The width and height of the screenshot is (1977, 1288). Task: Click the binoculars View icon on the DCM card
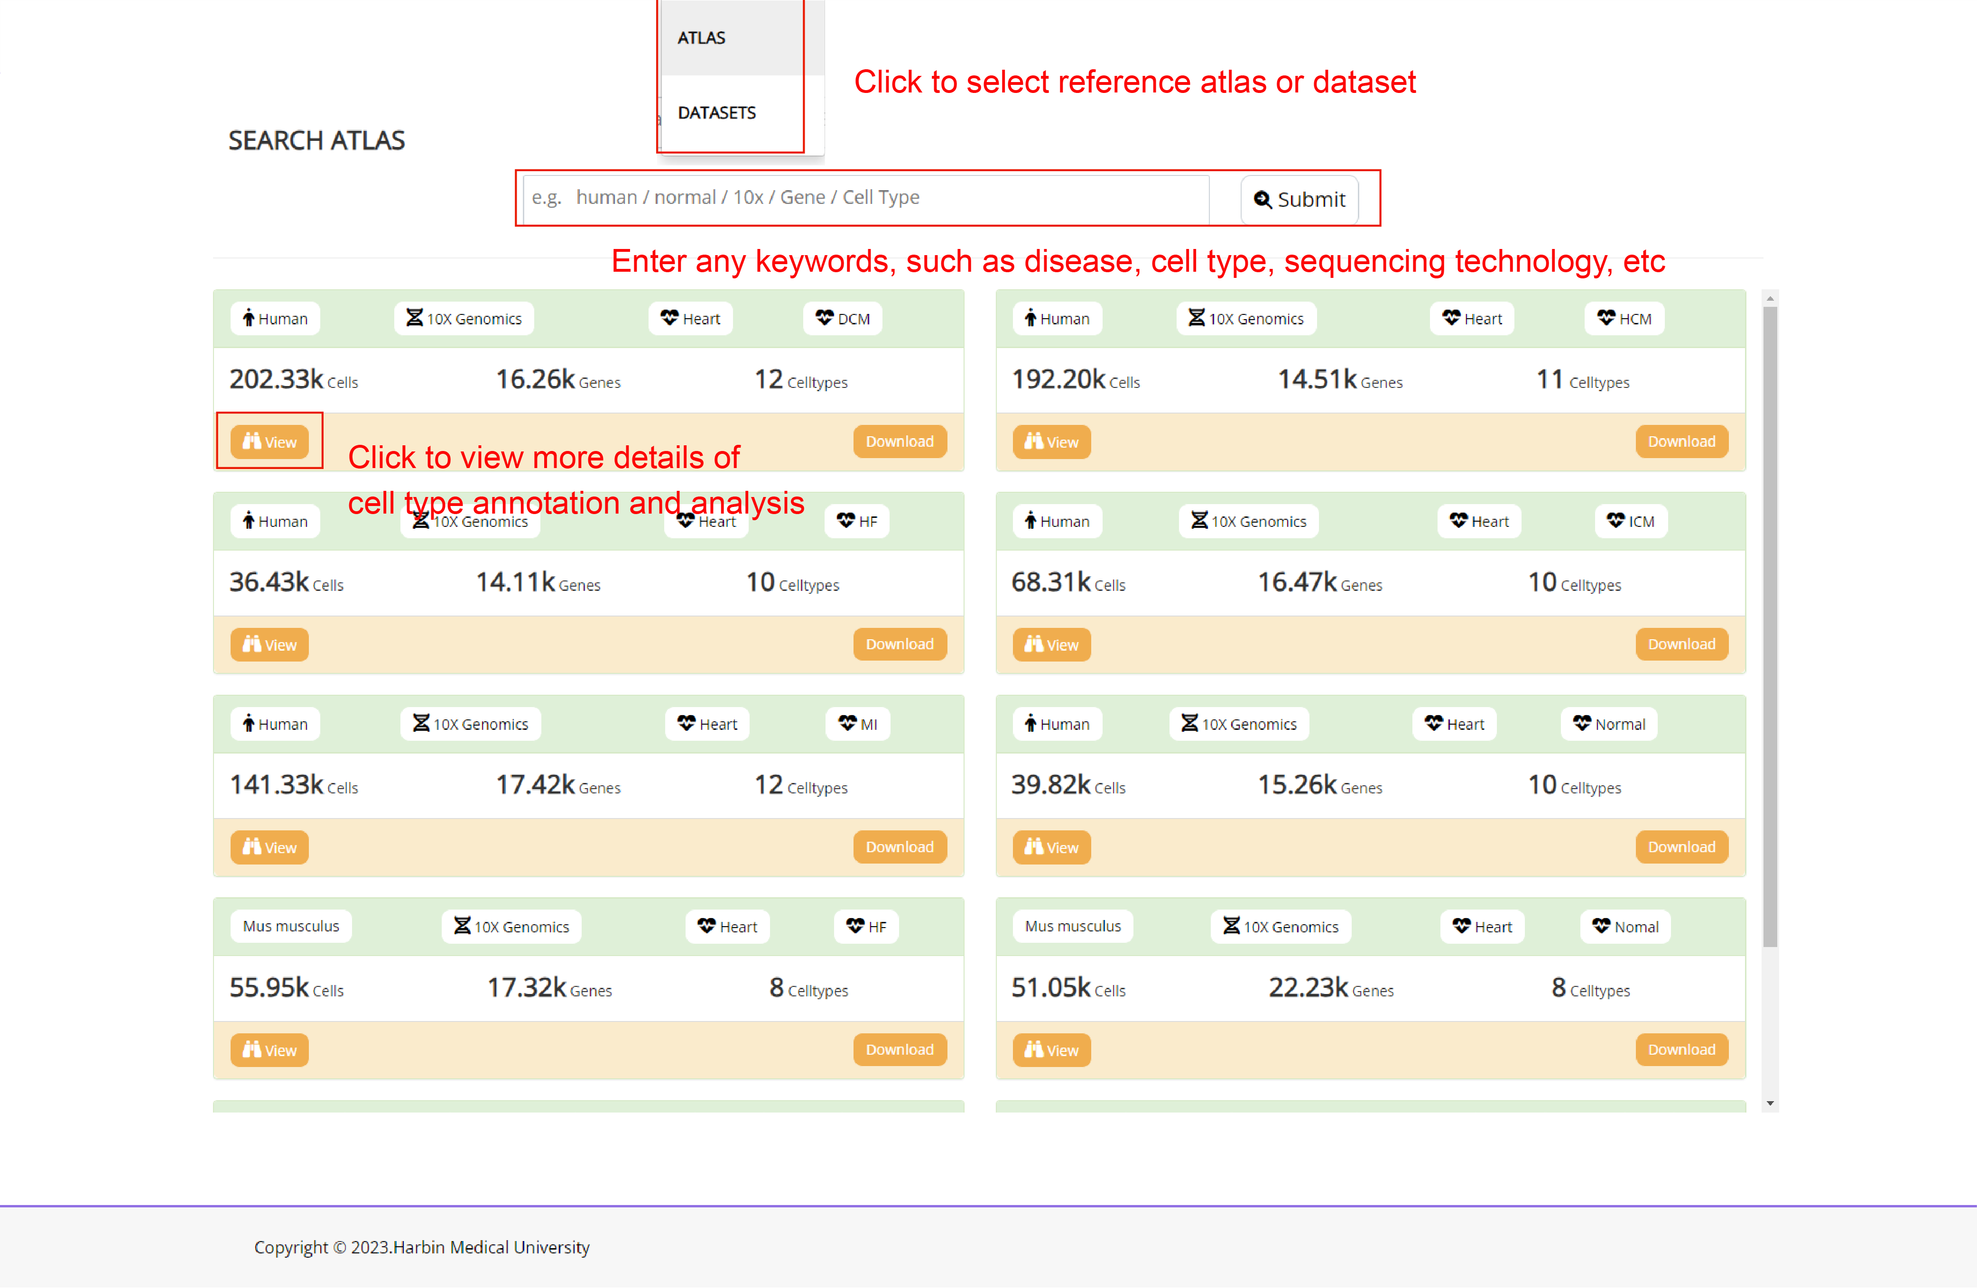[x=252, y=441]
